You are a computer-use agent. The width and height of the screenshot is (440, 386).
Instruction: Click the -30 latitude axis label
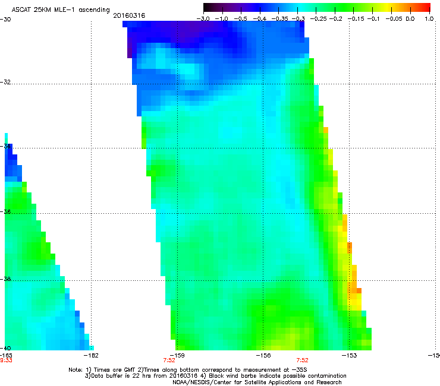[5, 20]
